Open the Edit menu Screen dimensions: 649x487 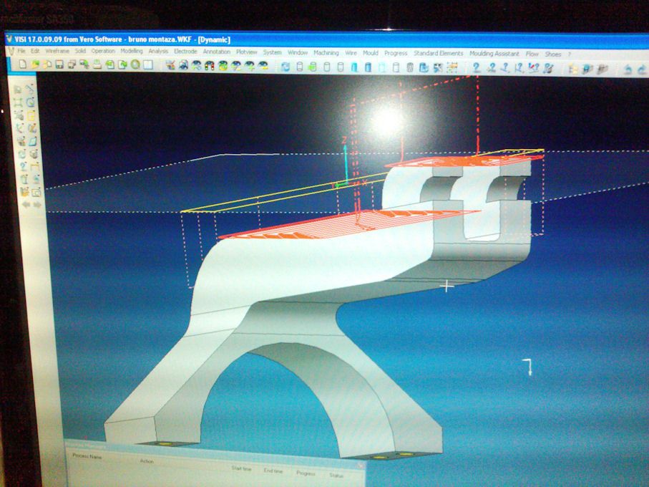tap(35, 51)
